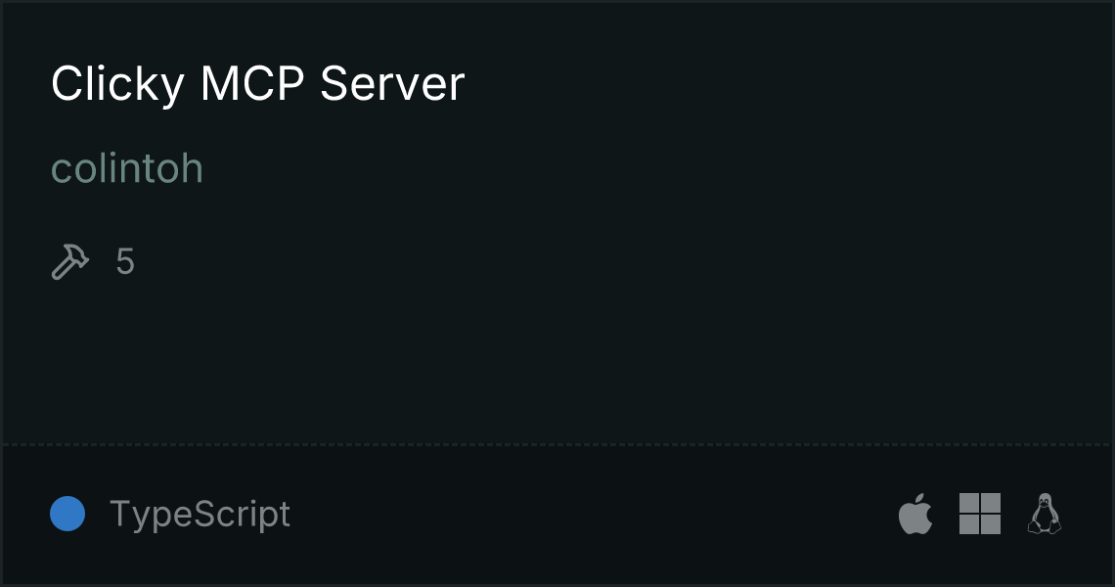This screenshot has width=1115, height=587.
Task: Select the Linux penguin platform icon
Action: click(1045, 514)
